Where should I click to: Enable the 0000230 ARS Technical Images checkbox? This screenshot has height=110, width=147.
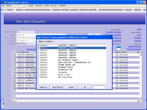(39, 60)
